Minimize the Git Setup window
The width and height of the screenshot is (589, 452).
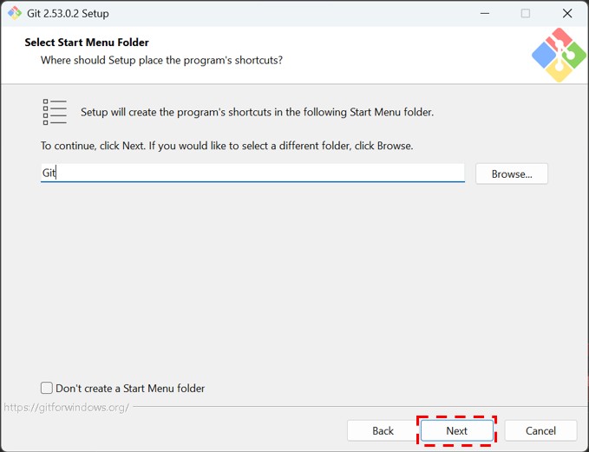tap(483, 14)
